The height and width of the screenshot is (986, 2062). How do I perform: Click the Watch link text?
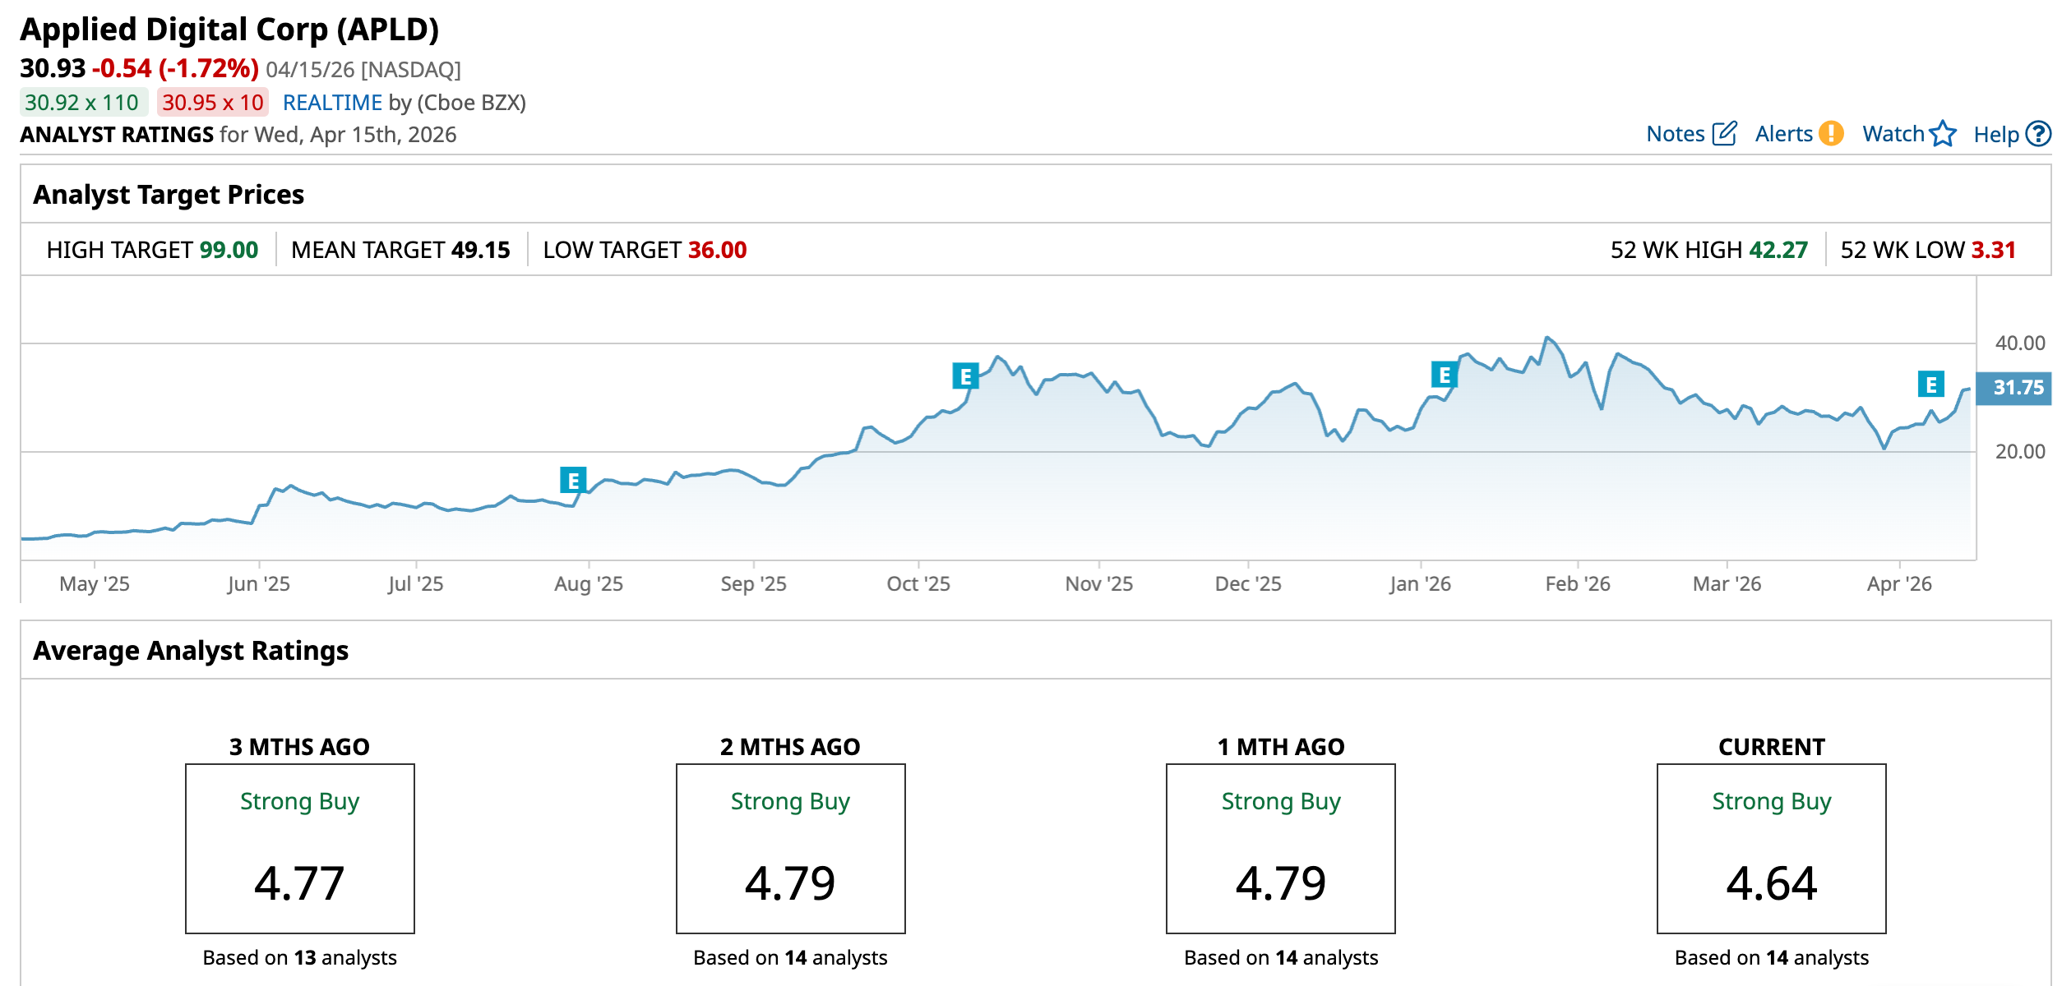1893,134
